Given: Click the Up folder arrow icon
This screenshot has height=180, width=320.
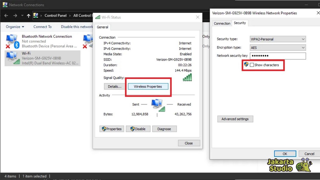Looking at the screenshot, I should (29, 16).
